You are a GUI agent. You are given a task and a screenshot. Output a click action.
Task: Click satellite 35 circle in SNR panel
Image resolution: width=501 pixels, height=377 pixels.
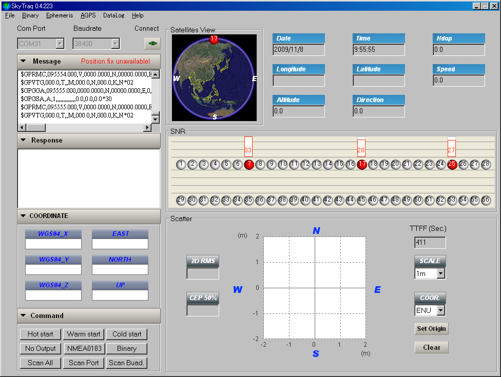click(x=249, y=200)
